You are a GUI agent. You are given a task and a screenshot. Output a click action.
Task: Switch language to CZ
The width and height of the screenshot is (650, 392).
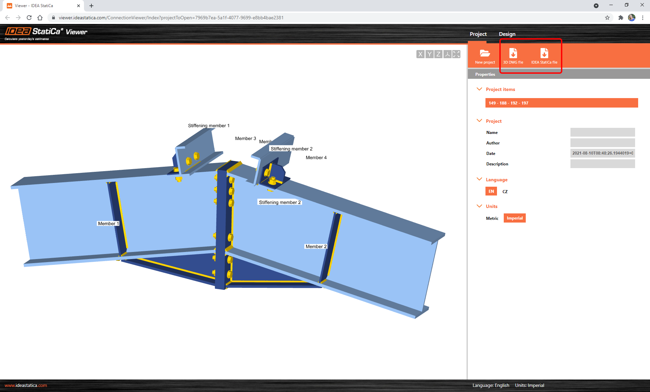[505, 191]
